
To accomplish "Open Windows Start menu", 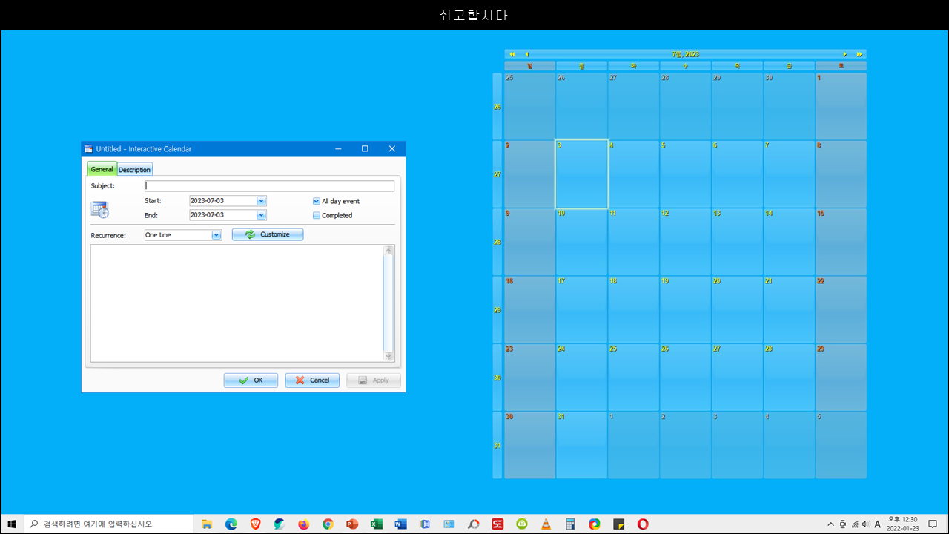I will [x=12, y=524].
